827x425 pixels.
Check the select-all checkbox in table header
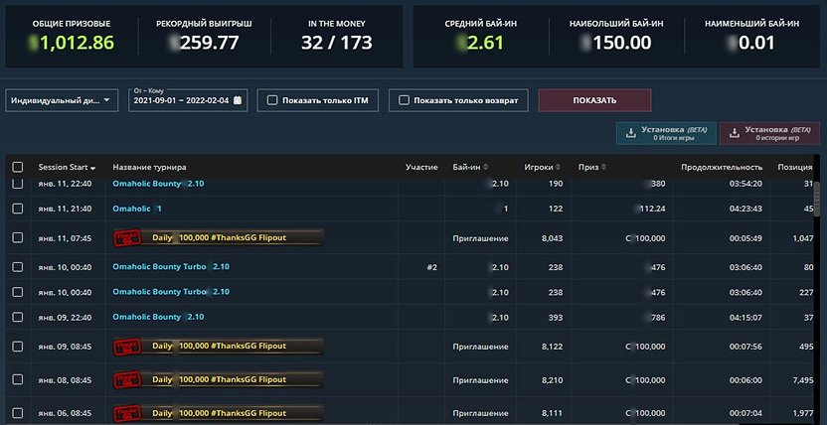17,167
